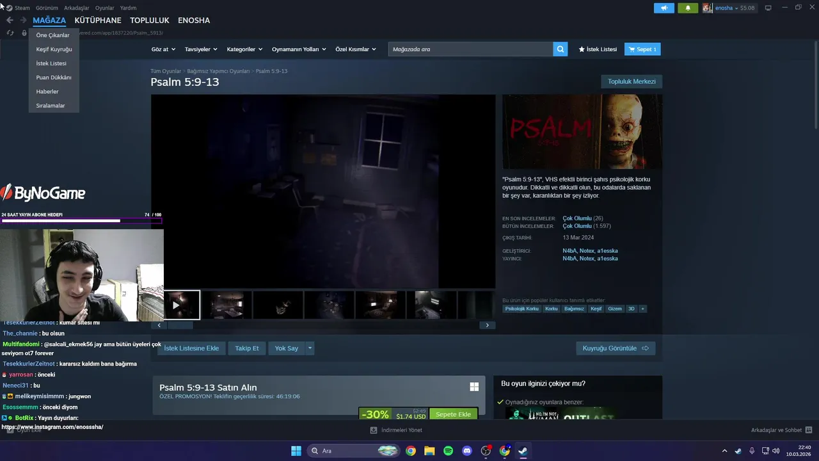Click the Takip Et button

[x=247, y=348]
